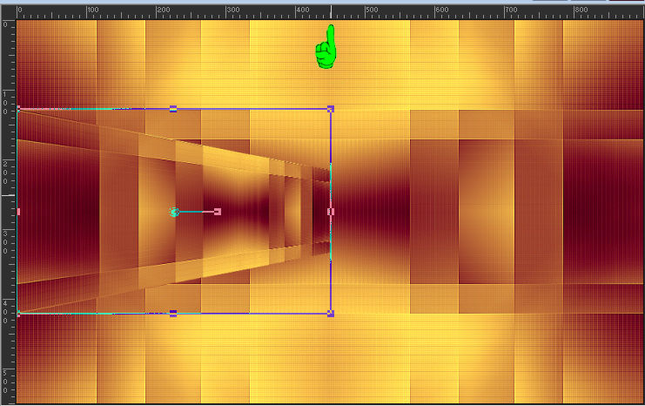
Task: Click the top-left corner handle of the selection box
Action: coord(18,109)
